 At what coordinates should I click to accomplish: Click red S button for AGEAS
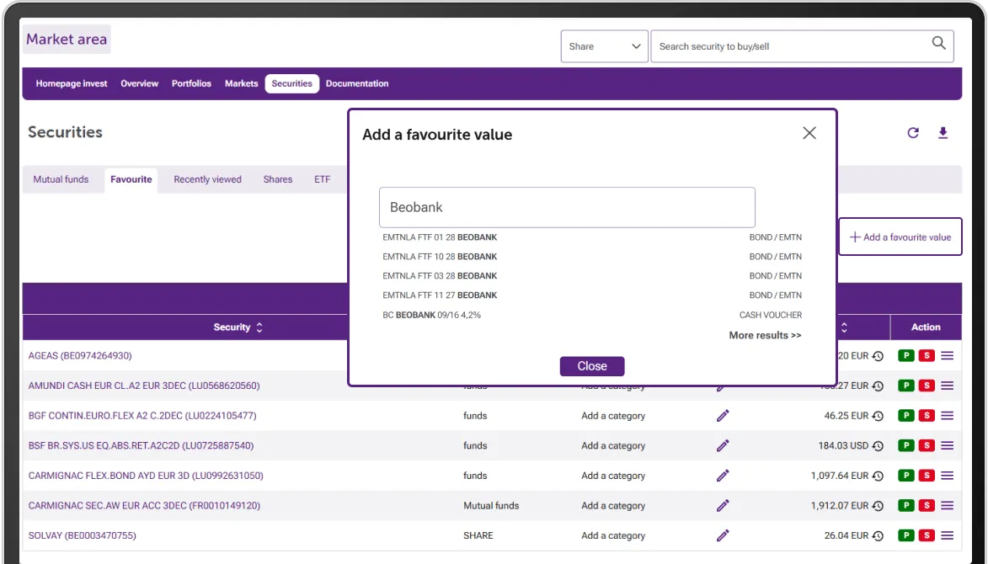[927, 355]
